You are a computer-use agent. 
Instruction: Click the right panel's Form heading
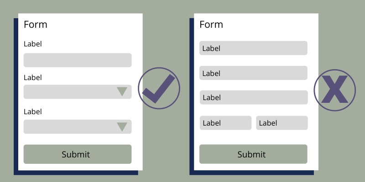(211, 25)
